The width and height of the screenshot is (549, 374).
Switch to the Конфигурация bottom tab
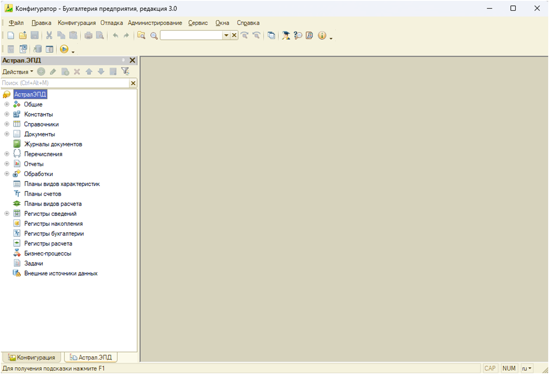tap(32, 357)
